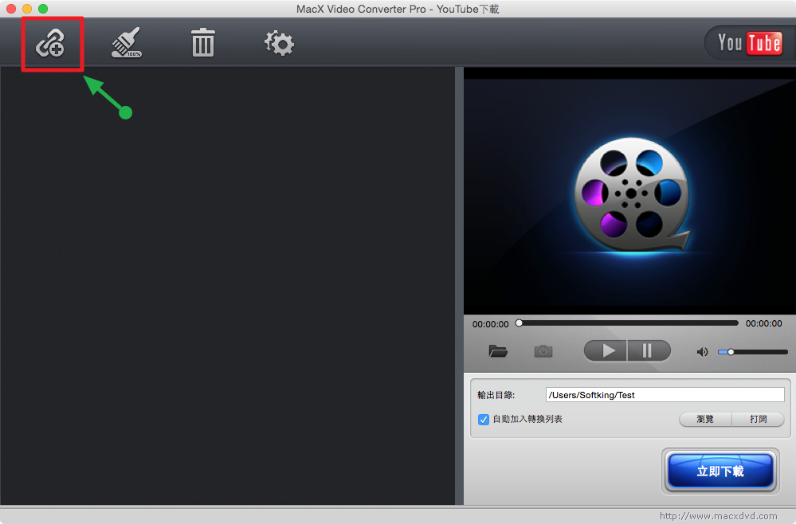Take a snapshot with the camera icon
Viewport: 796px width, 524px height.
(x=543, y=351)
